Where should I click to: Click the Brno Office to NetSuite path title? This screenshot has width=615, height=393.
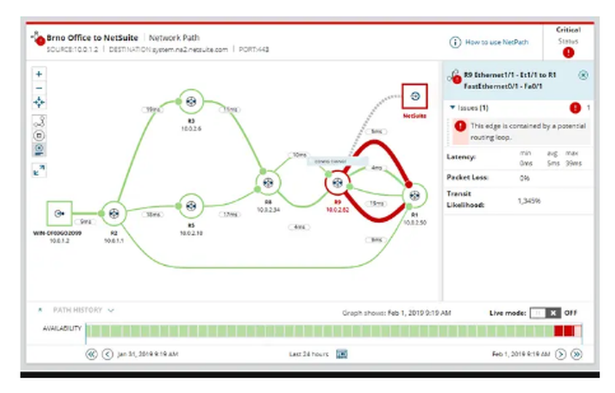click(92, 38)
